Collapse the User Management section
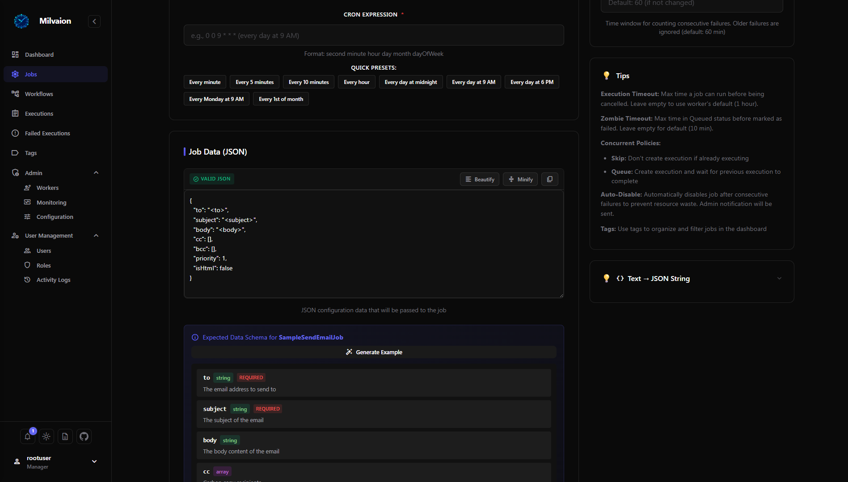The width and height of the screenshot is (848, 482). point(96,235)
